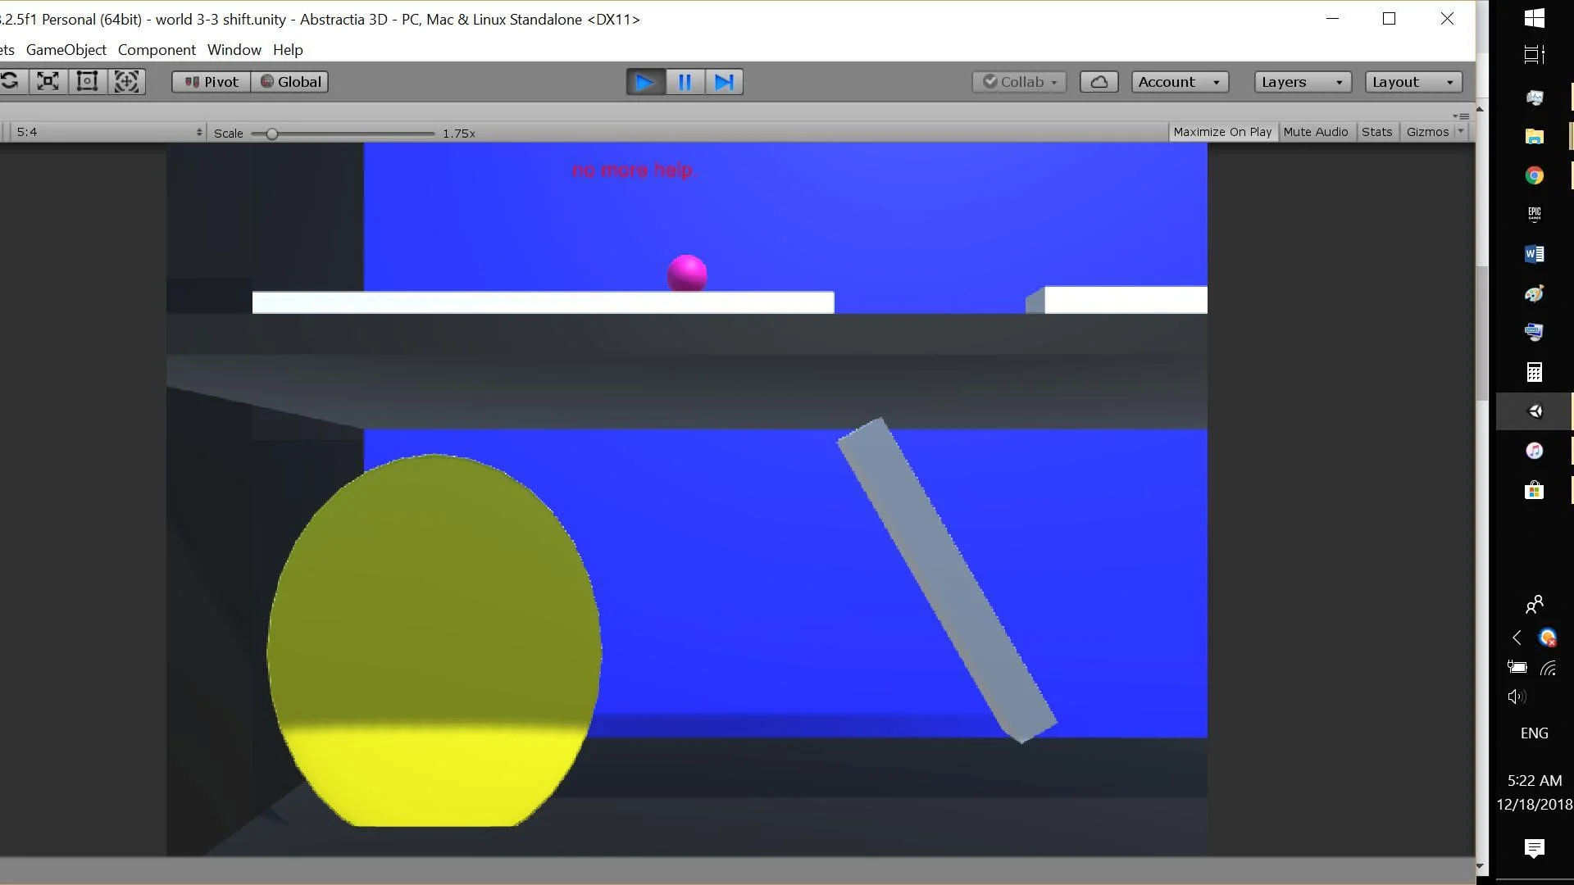The width and height of the screenshot is (1574, 885).
Task: Open Epic Games Launcher from the taskbar
Action: point(1534,215)
